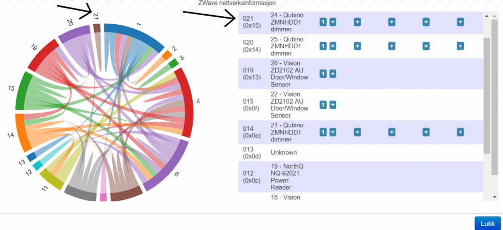Click the rightmost plus icon in row 014

pos(460,132)
